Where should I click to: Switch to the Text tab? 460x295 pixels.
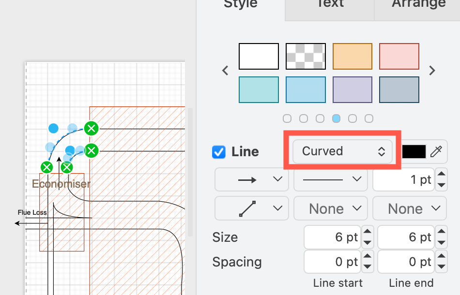[329, 5]
